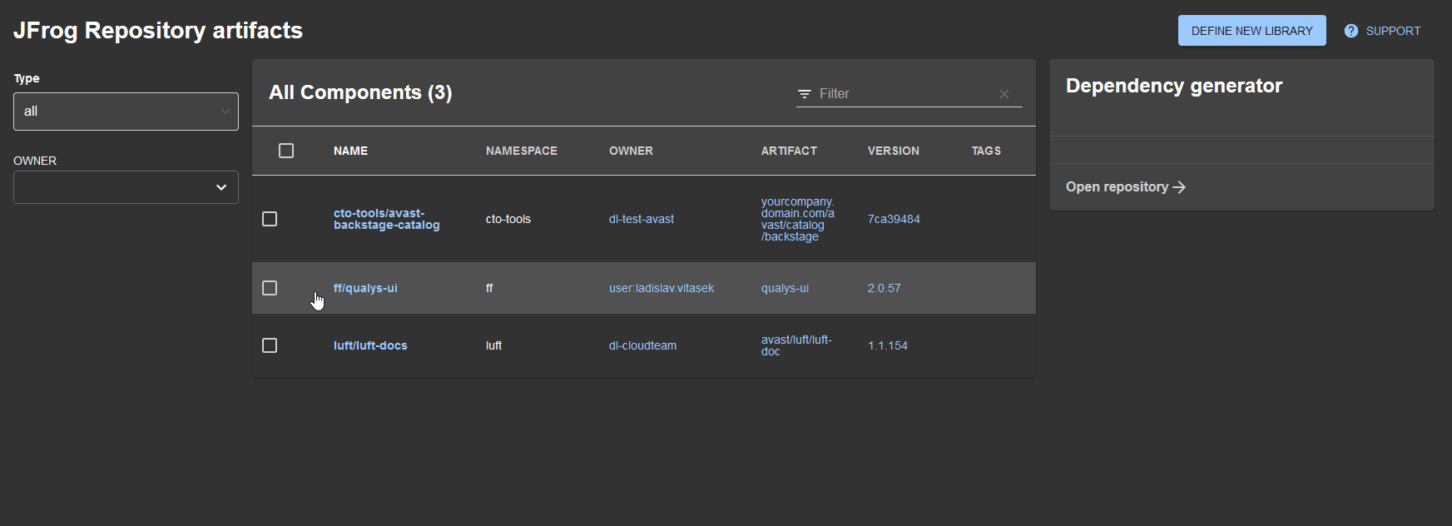
Task: Click the DEFINE NEW LIBRARY button
Action: point(1252,31)
